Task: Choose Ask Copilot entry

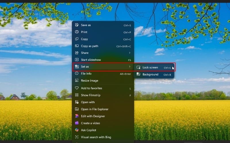Action: [103, 130]
